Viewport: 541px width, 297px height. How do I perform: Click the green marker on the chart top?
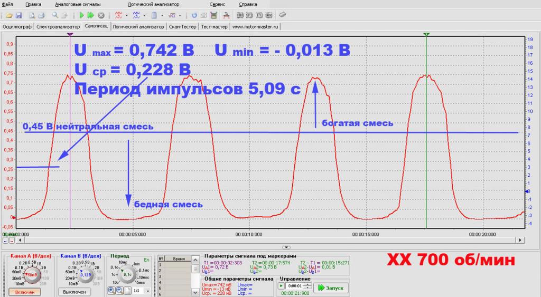point(426,34)
